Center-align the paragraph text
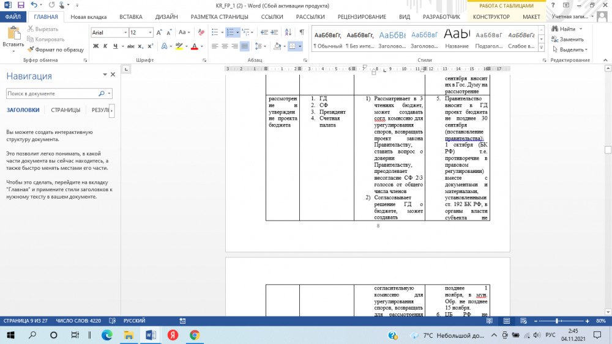This screenshot has height=344, width=612. pyautogui.click(x=225, y=46)
